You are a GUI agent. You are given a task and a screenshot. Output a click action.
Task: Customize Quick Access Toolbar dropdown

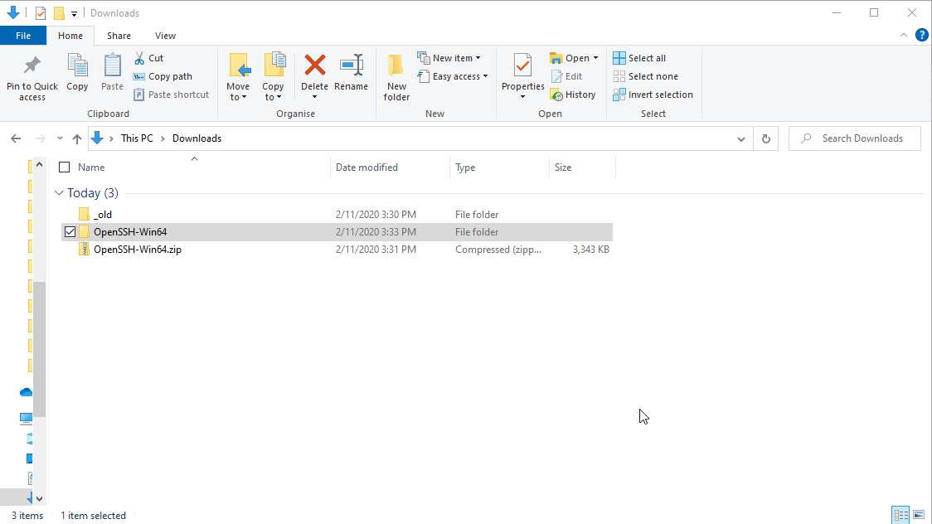point(74,13)
